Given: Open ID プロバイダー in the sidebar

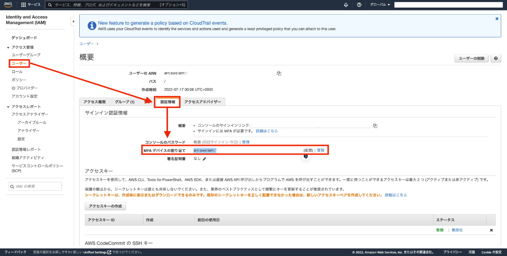Looking at the screenshot, I should [25, 88].
